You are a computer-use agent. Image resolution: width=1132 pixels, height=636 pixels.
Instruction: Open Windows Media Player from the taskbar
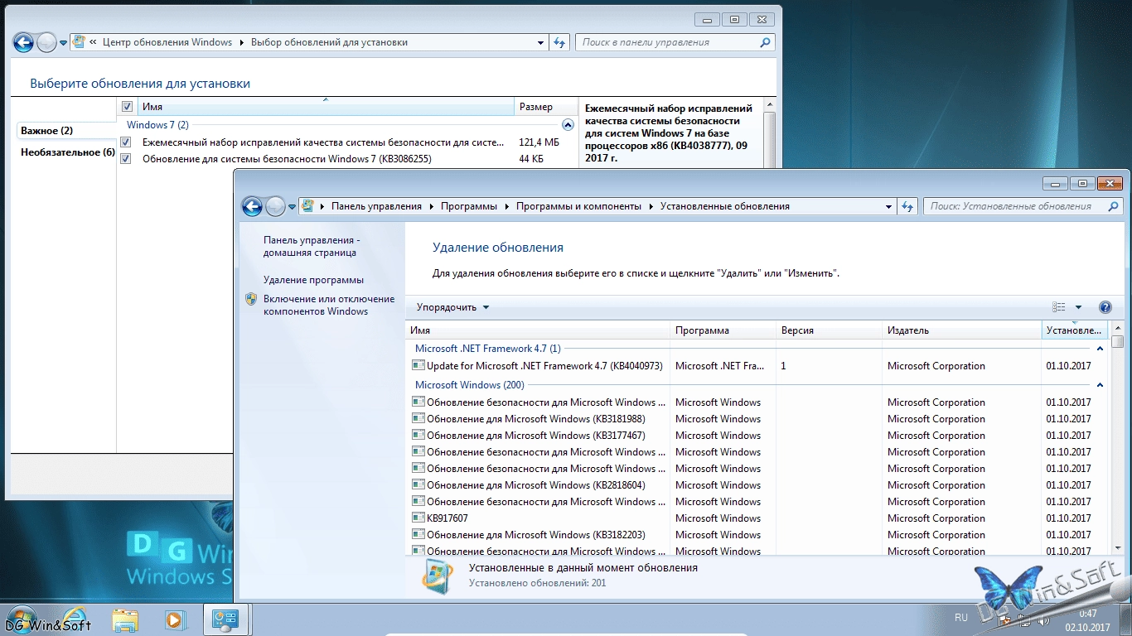pos(174,619)
